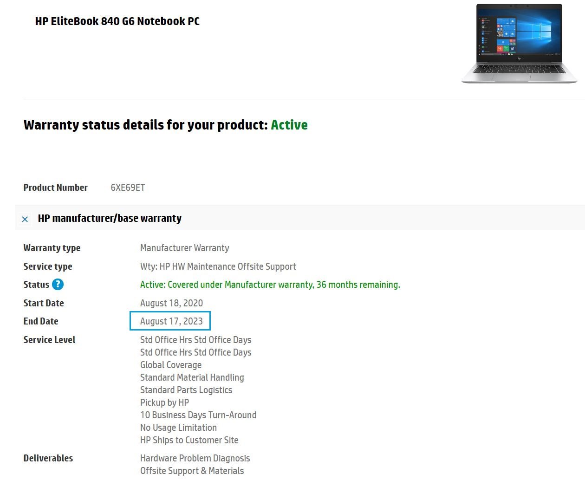
Task: Click Hardware Problem Diagnosis deliverable
Action: point(195,458)
